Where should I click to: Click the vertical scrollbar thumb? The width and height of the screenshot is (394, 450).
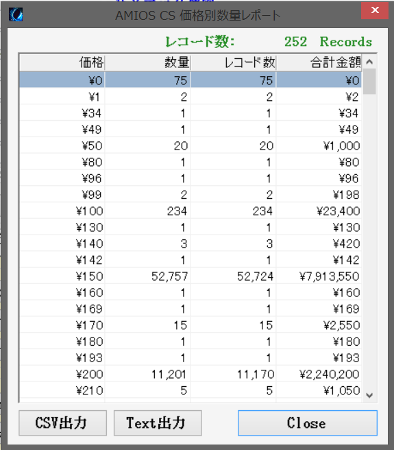coord(369,82)
